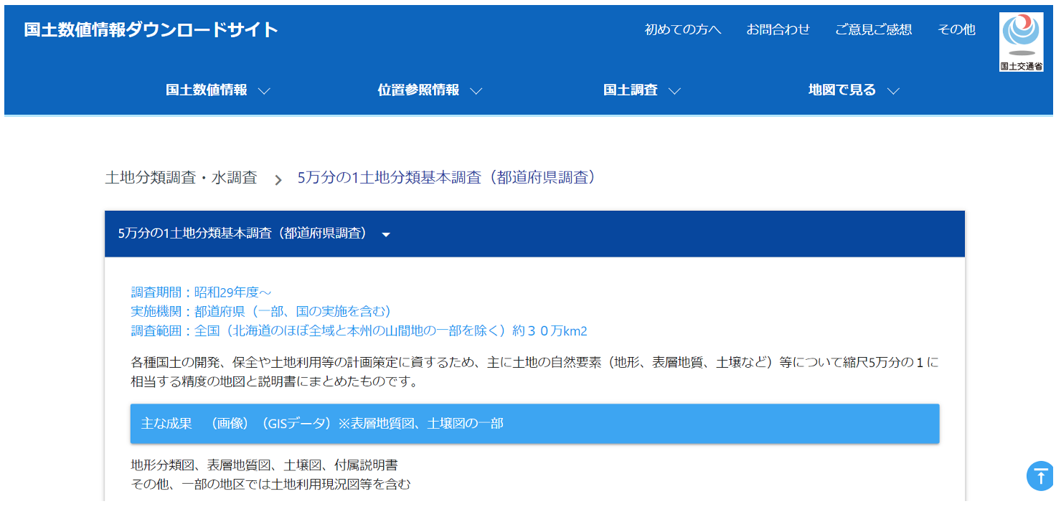Click the ご意見ご感想 menu entry
The width and height of the screenshot is (1056, 519).
click(873, 29)
